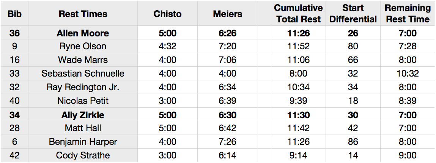Select the Chisto column header

pos(167,14)
